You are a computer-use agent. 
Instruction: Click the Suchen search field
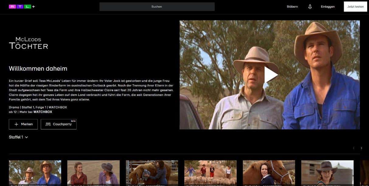coord(157,7)
